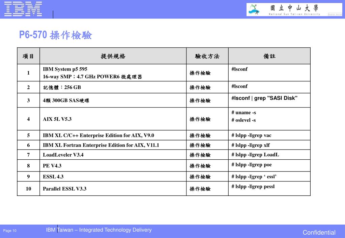Image resolution: width=345 pixels, height=238 pixels.
Task: Click 'IBM Taiwan – Integrated Technology Delivery' footer
Action: tap(99, 230)
